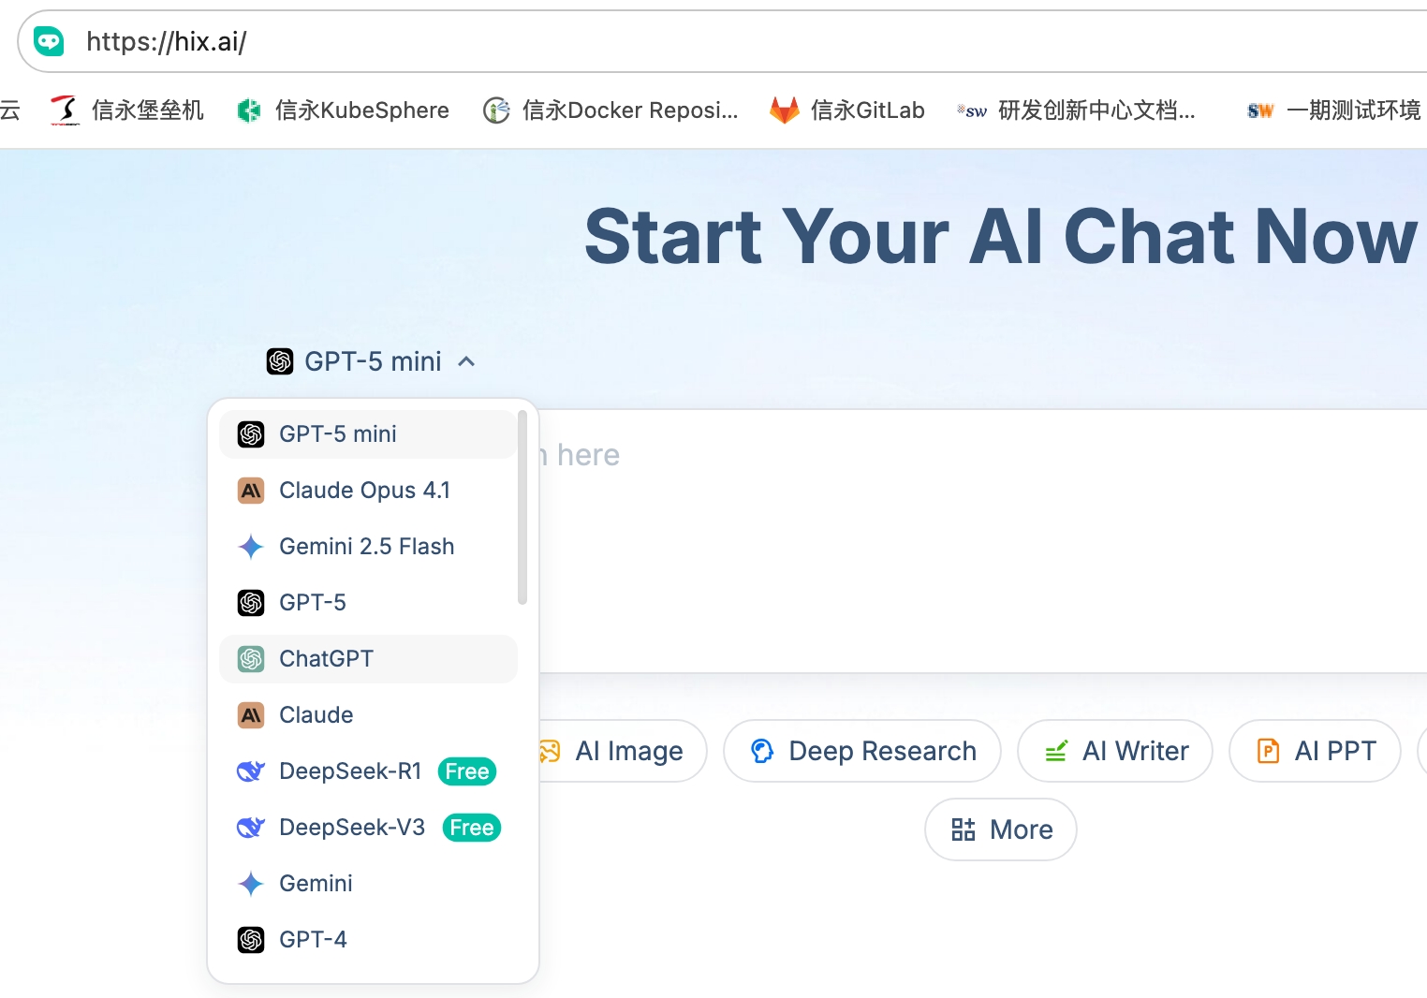
Task: Click the AI PPT document icon
Action: (1268, 751)
